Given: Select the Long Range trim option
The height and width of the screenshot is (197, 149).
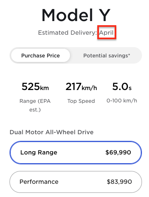Looking at the screenshot, I should coord(76,152).
